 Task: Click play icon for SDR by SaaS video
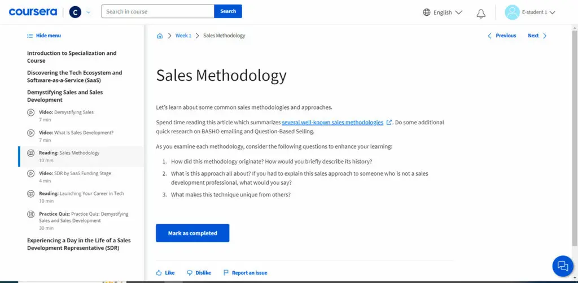point(31,173)
